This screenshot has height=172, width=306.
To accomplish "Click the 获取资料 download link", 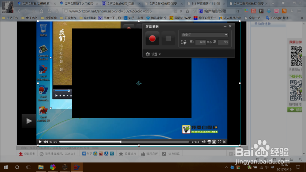I will click(27, 154).
